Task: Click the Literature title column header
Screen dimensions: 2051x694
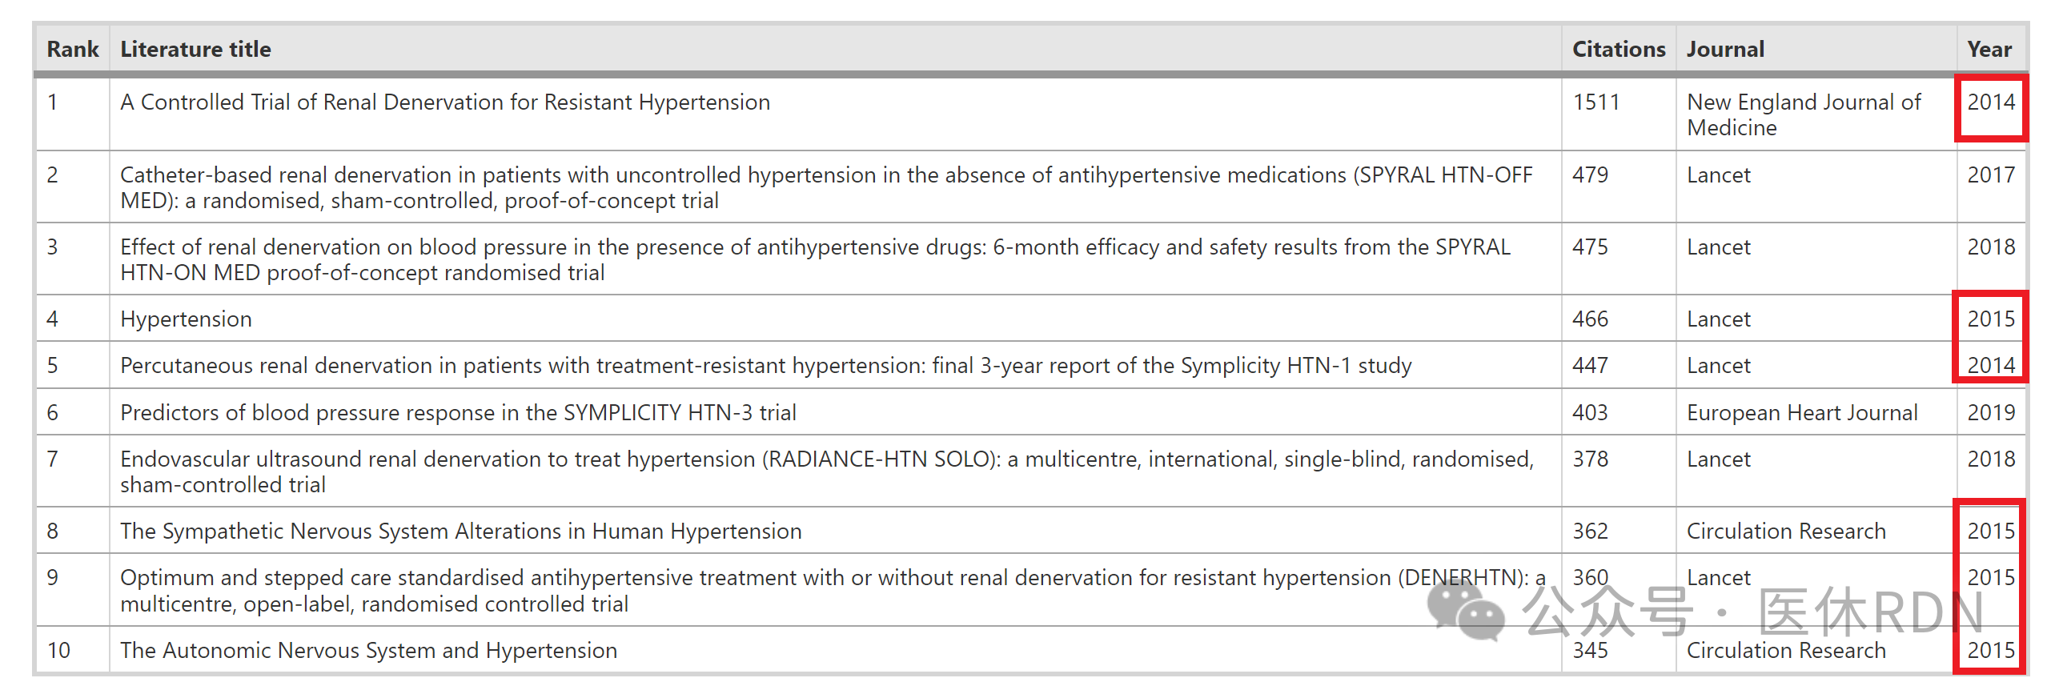Action: (x=196, y=50)
